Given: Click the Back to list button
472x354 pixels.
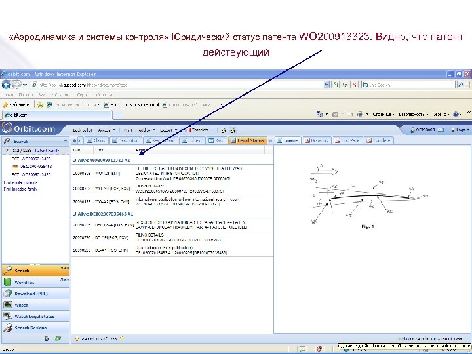Looking at the screenshot, I should [x=83, y=130].
